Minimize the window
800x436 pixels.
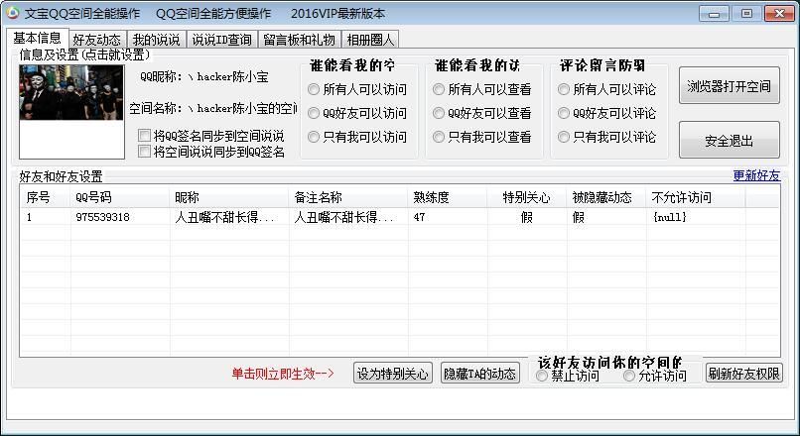coord(715,14)
